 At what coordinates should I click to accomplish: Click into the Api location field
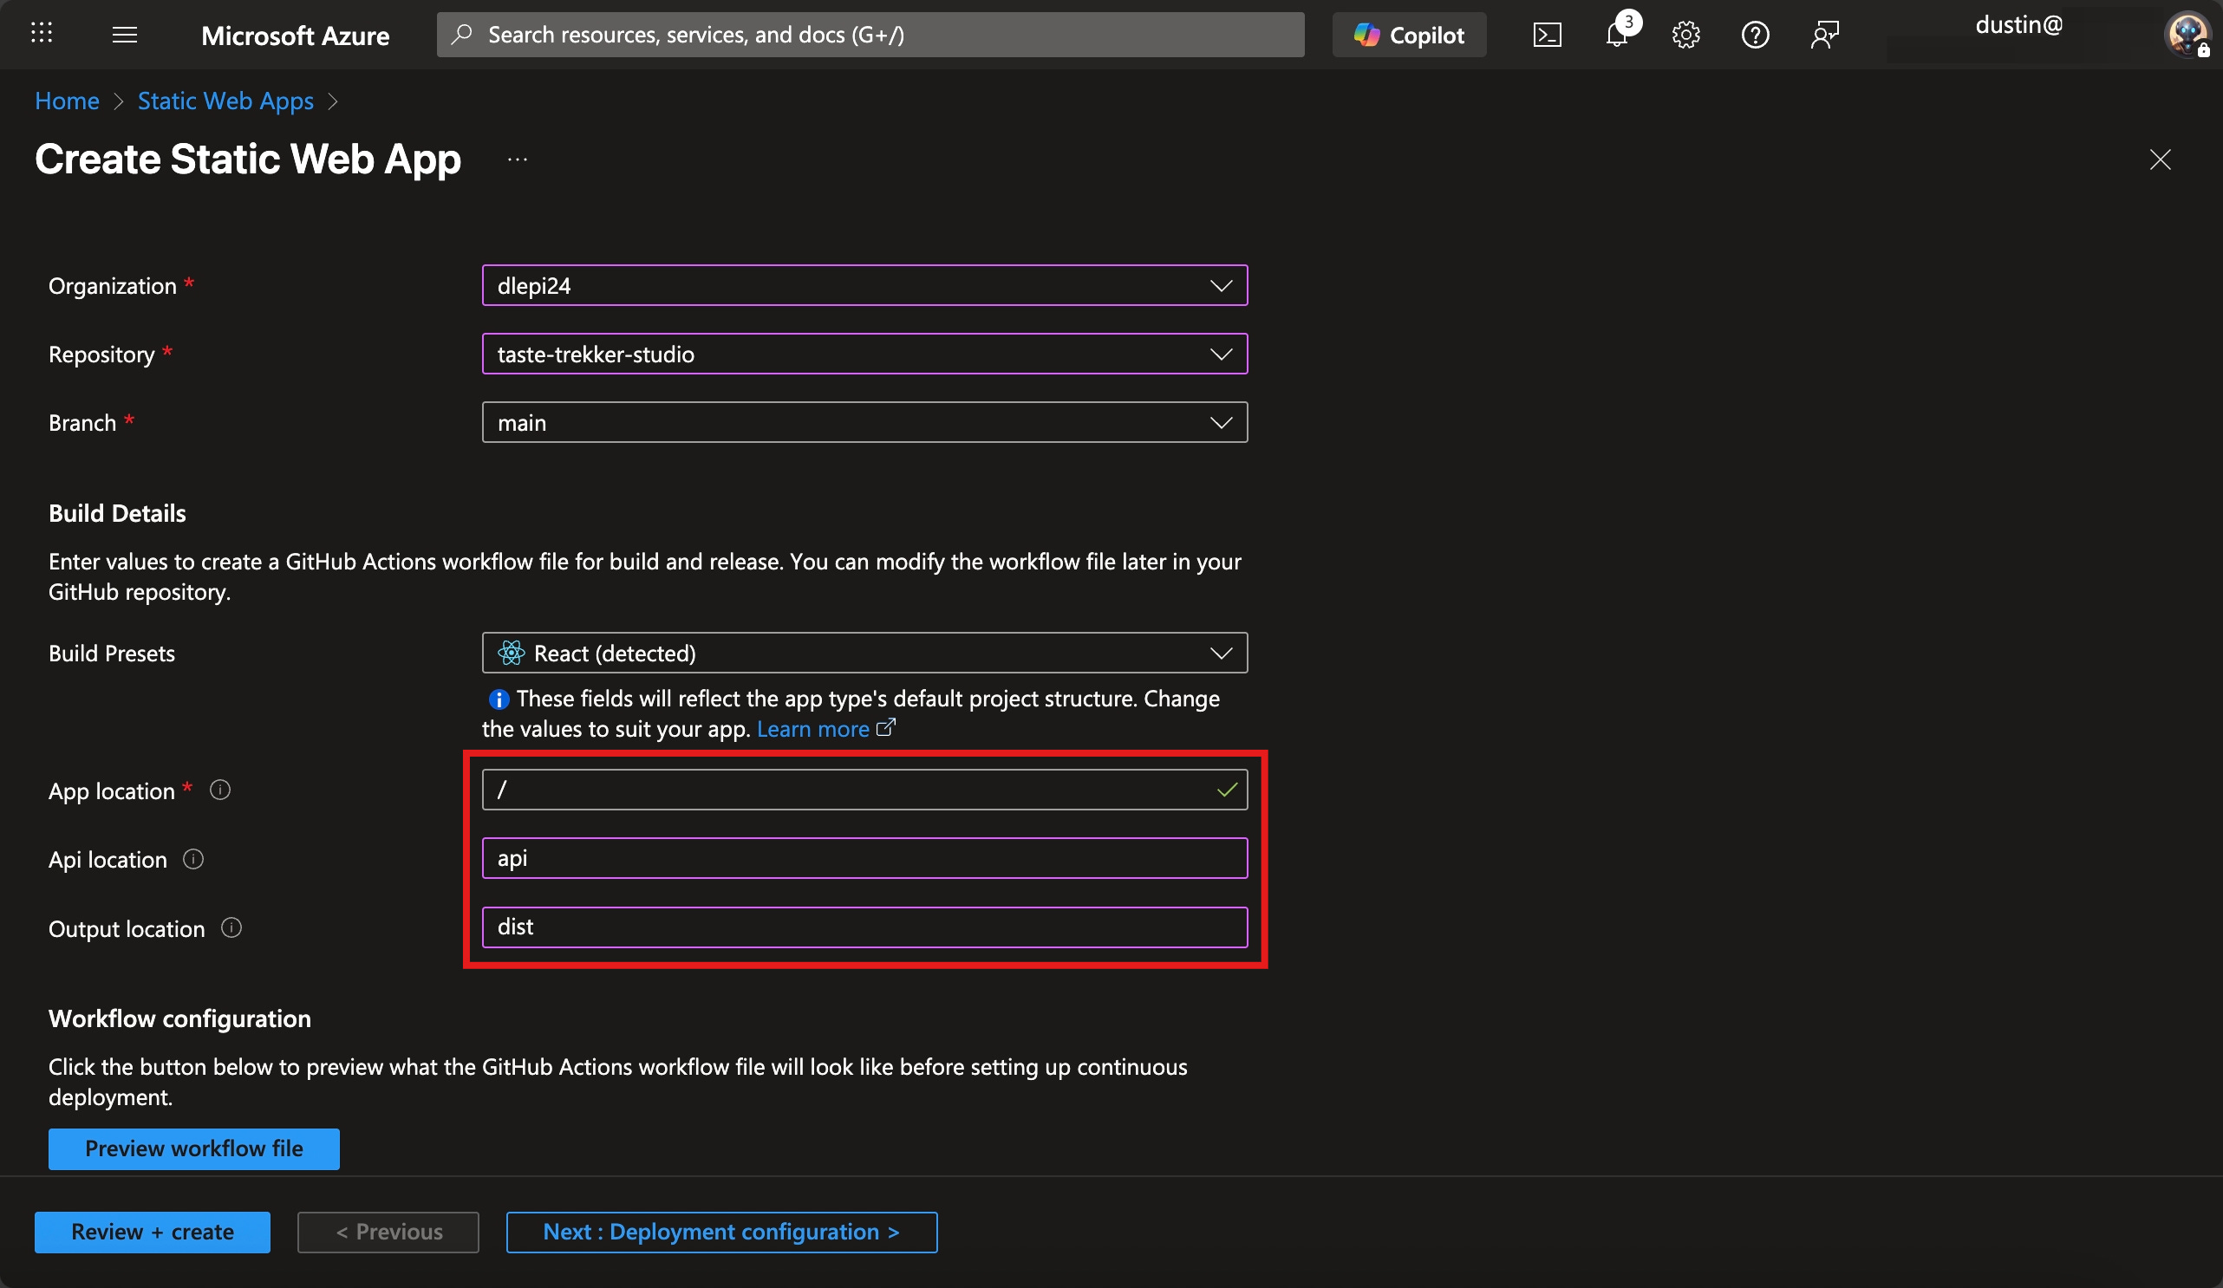(864, 858)
